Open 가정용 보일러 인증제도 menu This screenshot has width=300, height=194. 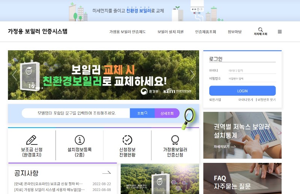(127, 32)
